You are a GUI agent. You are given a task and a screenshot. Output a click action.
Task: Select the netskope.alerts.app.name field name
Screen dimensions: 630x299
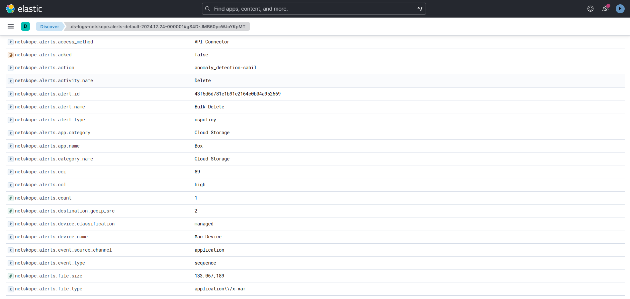(47, 146)
